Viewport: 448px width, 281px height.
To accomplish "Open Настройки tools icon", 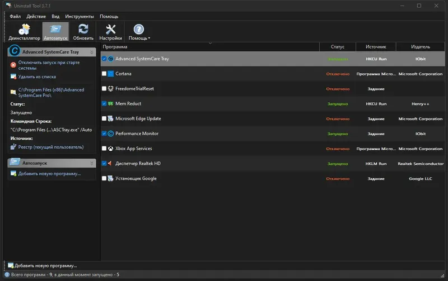I will point(110,29).
